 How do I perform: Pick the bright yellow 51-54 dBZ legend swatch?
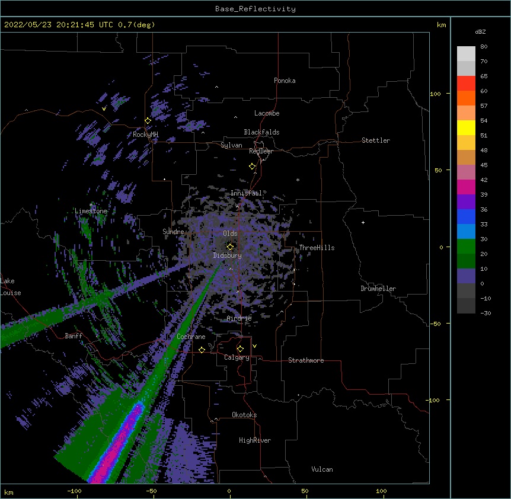pyautogui.click(x=466, y=127)
